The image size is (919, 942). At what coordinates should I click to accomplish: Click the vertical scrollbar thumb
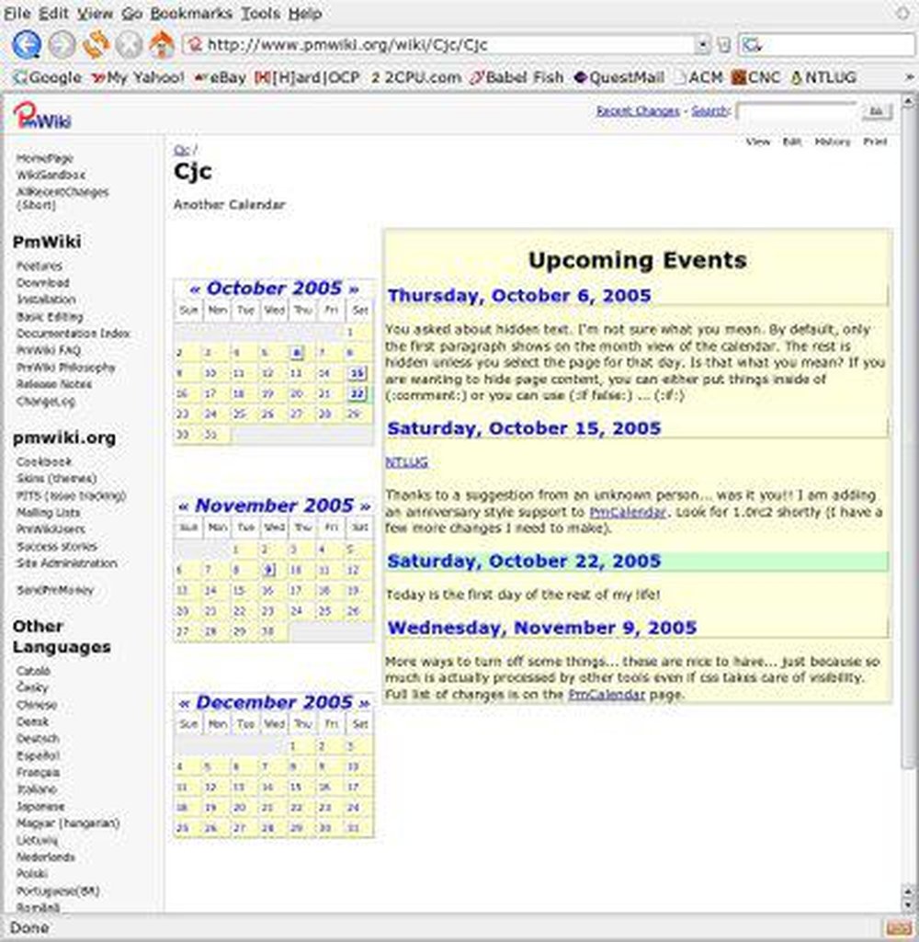[x=908, y=437]
